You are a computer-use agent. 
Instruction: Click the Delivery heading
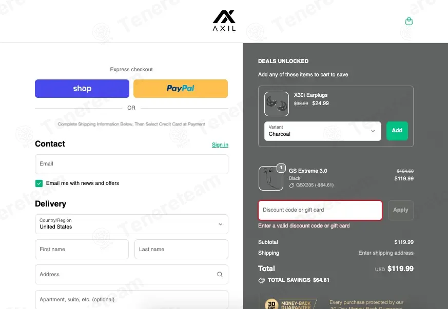tap(51, 204)
